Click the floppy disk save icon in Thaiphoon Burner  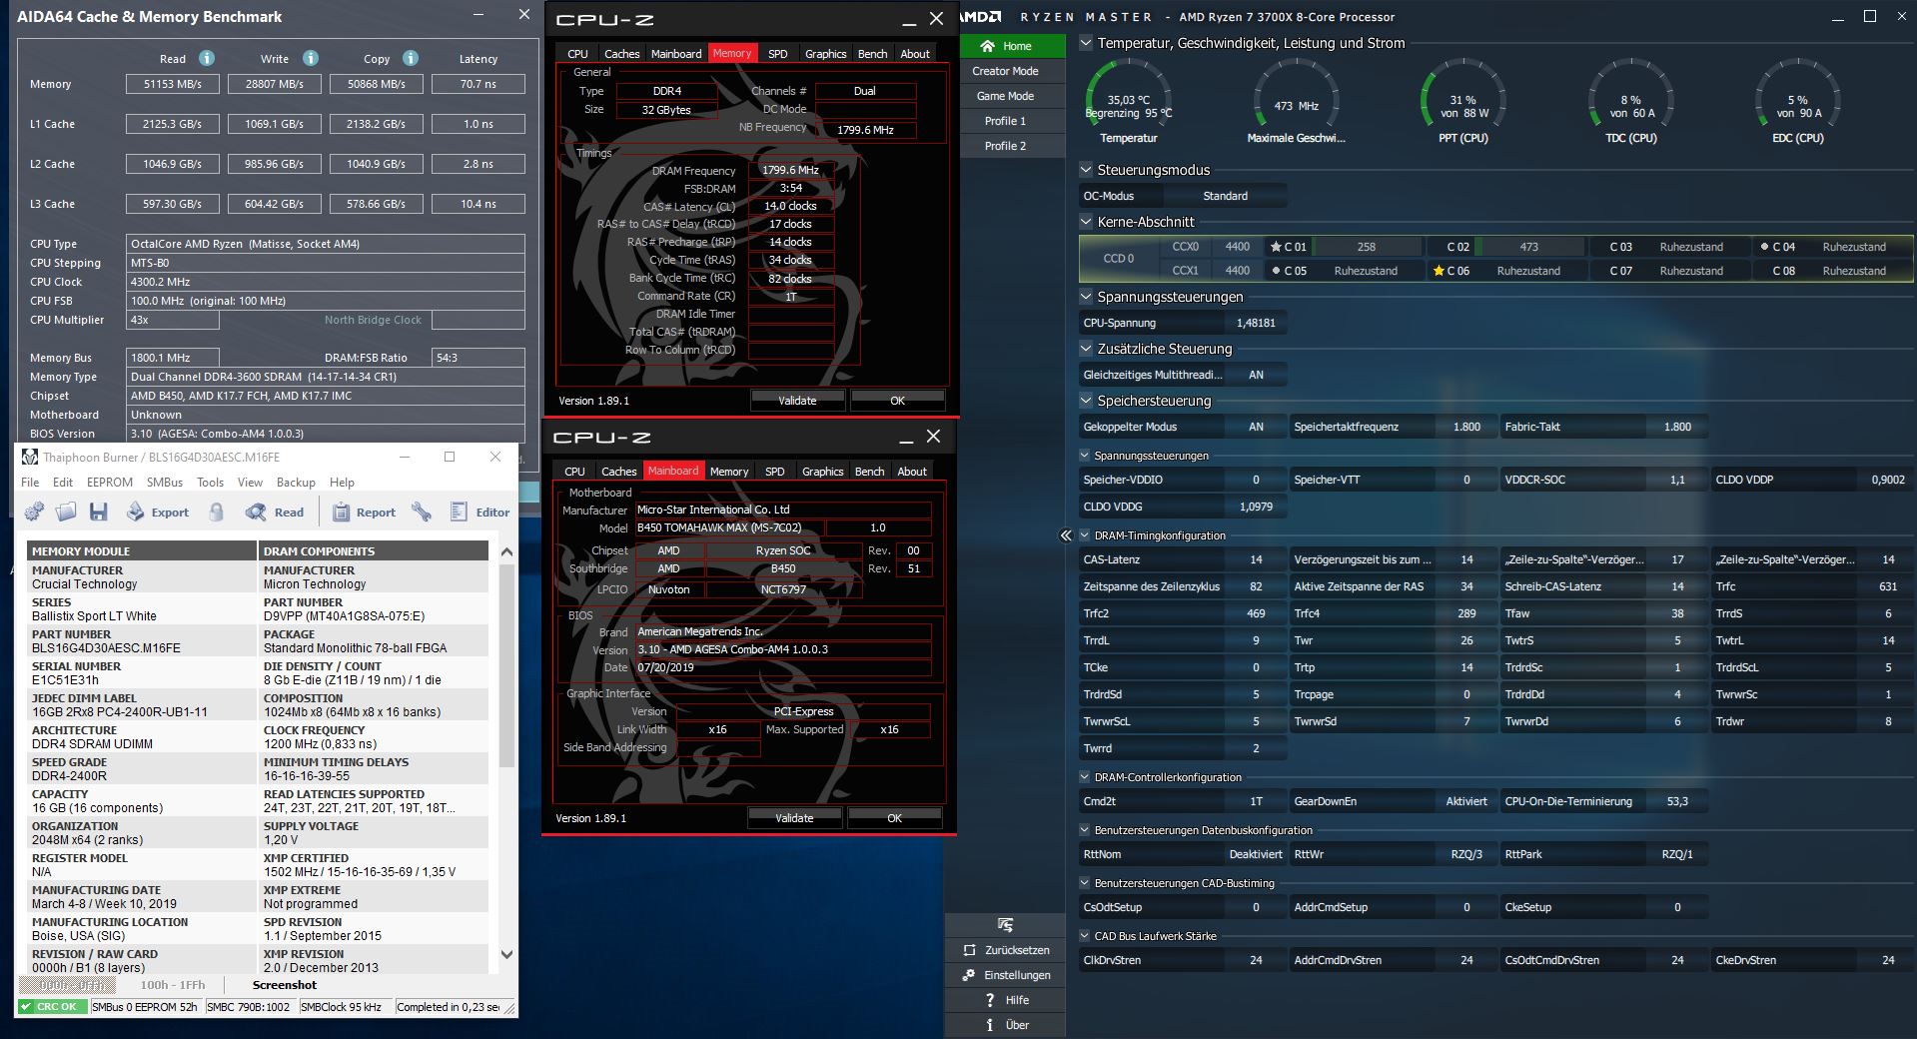pyautogui.click(x=98, y=513)
